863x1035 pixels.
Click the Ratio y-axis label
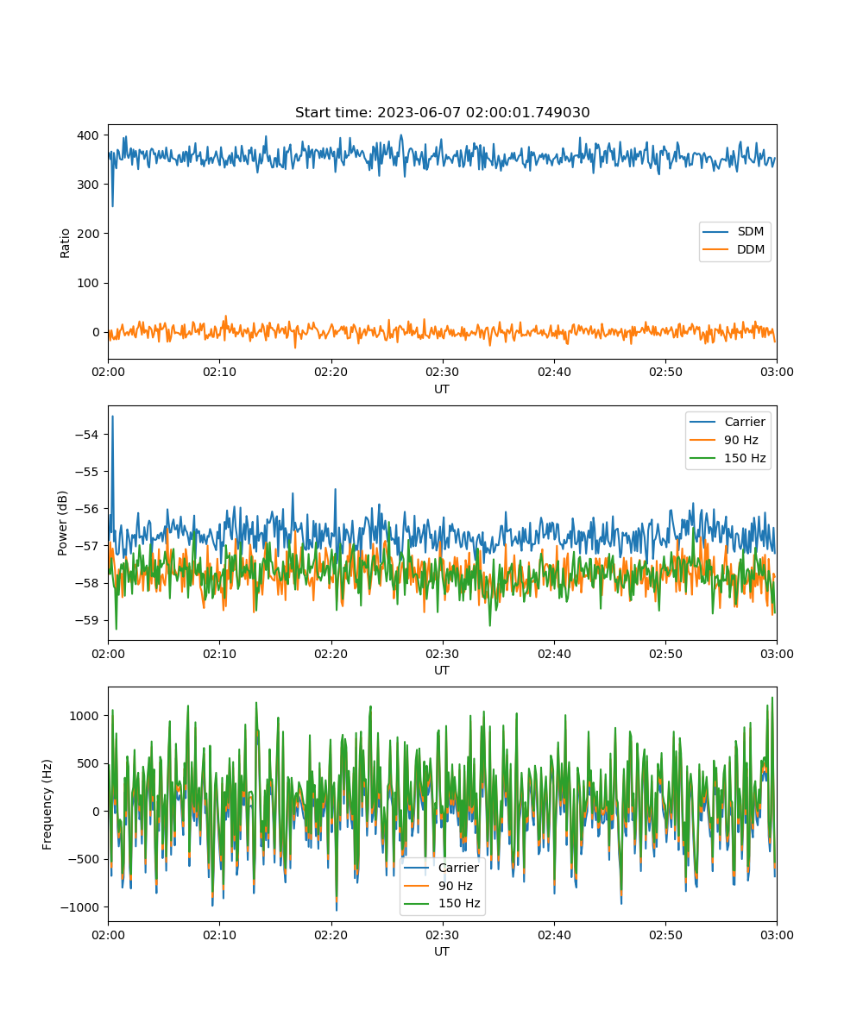point(66,242)
